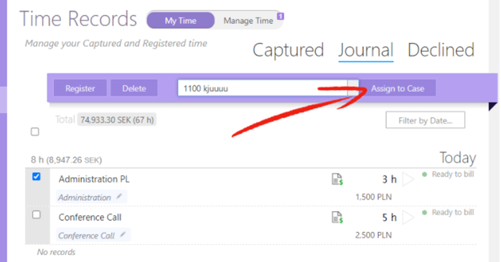Click the billing document icon for Conference Call
This screenshot has height=262, width=501.
point(337,217)
